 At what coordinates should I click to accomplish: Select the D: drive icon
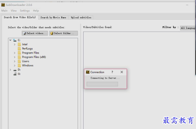[15, 70]
